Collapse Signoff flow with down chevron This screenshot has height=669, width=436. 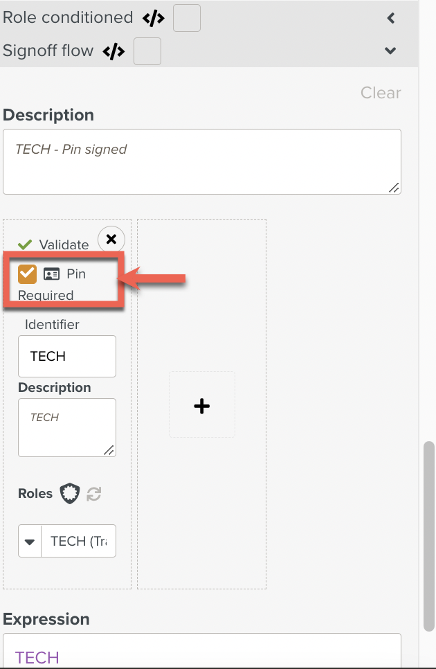pyautogui.click(x=390, y=51)
